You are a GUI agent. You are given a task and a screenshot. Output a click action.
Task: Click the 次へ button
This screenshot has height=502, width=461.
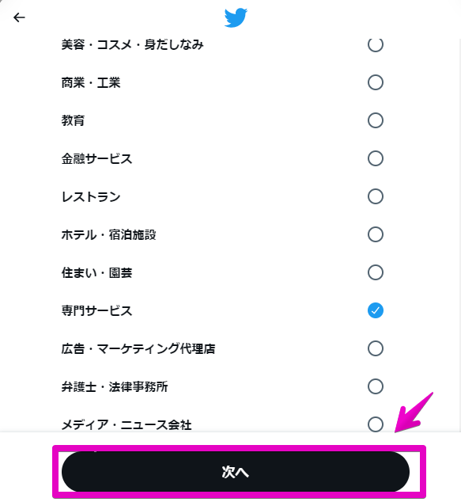236,472
